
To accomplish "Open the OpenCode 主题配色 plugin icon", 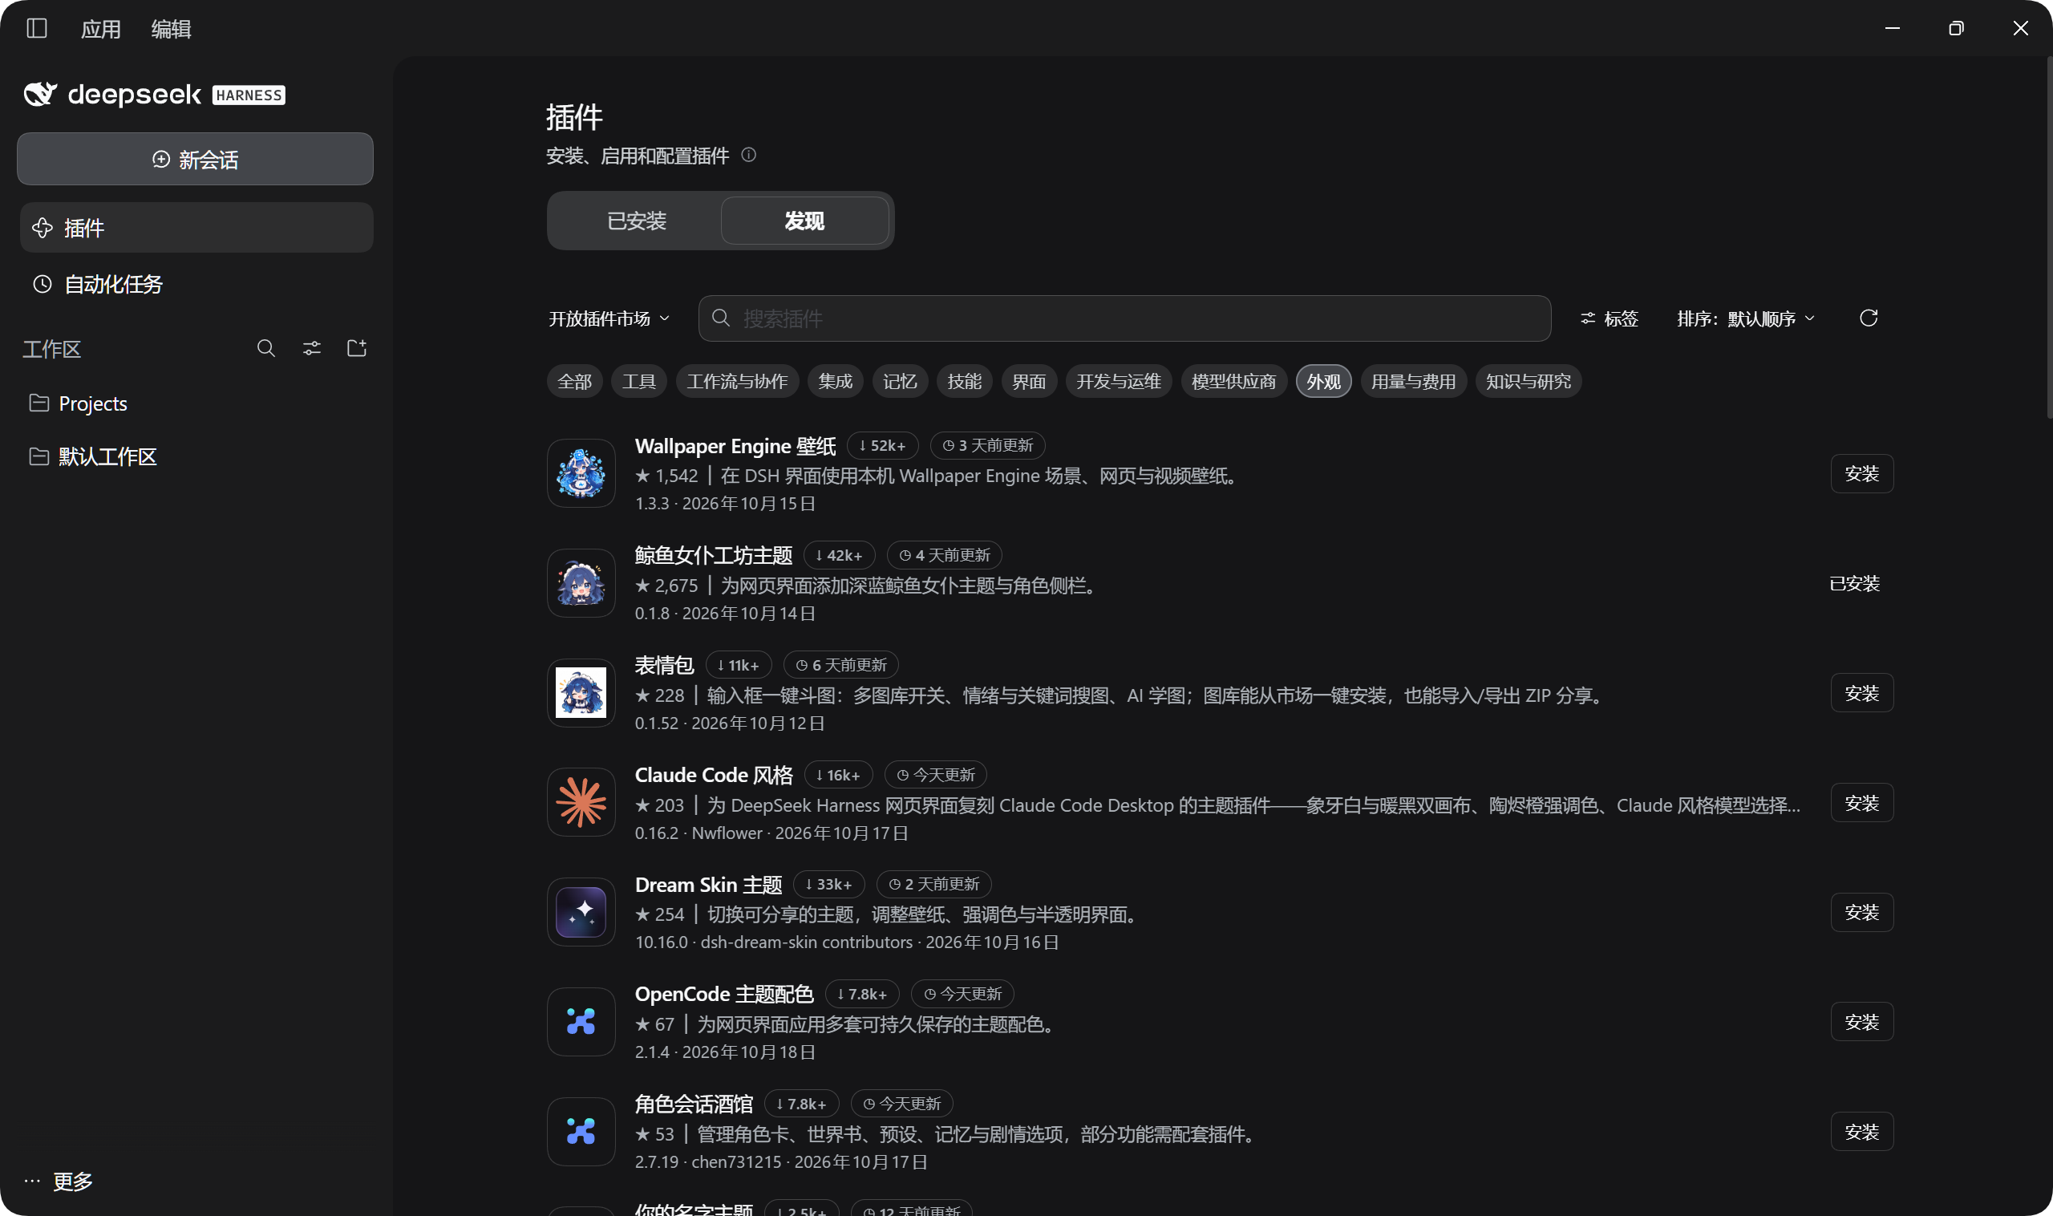I will [581, 1022].
